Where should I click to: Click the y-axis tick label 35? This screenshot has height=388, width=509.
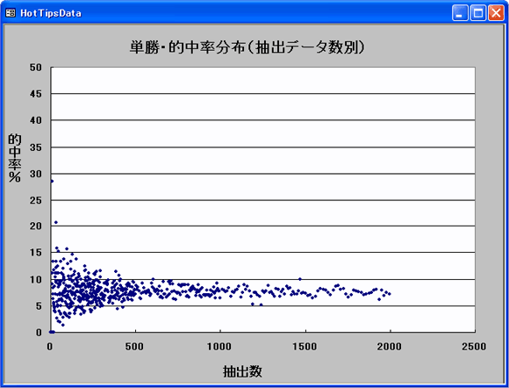coord(36,147)
